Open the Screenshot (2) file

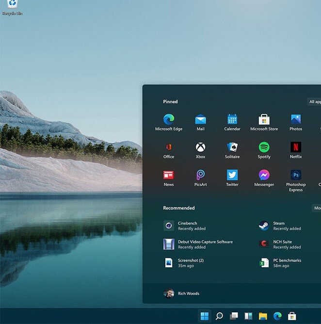(184, 263)
